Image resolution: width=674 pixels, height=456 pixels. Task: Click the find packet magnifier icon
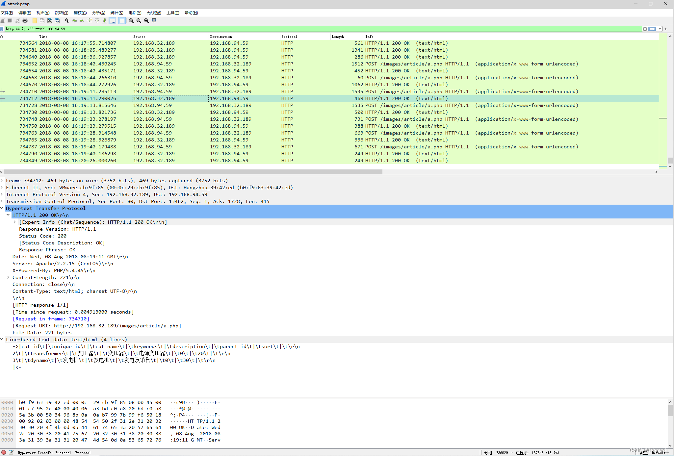67,21
